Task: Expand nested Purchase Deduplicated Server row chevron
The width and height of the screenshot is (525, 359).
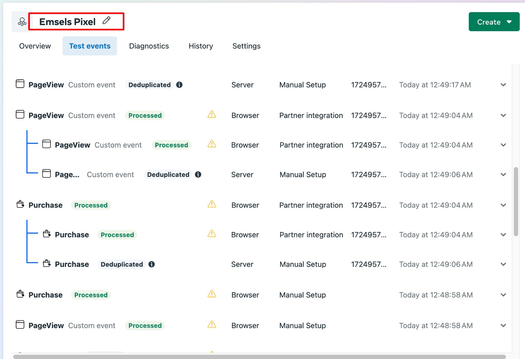Action: pos(503,264)
